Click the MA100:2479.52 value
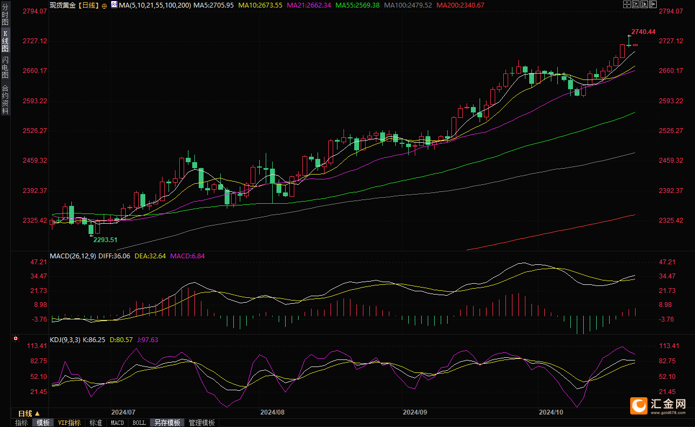Screen dimensions: 695x427 pyautogui.click(x=408, y=5)
